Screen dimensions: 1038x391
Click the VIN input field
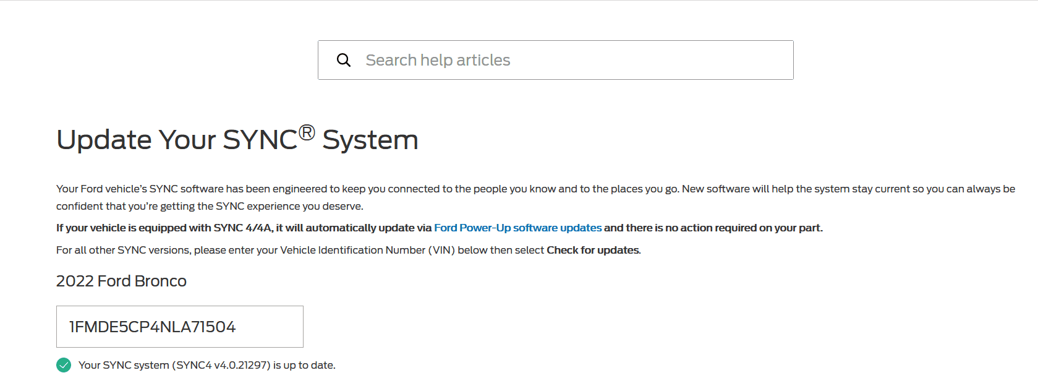pos(180,327)
